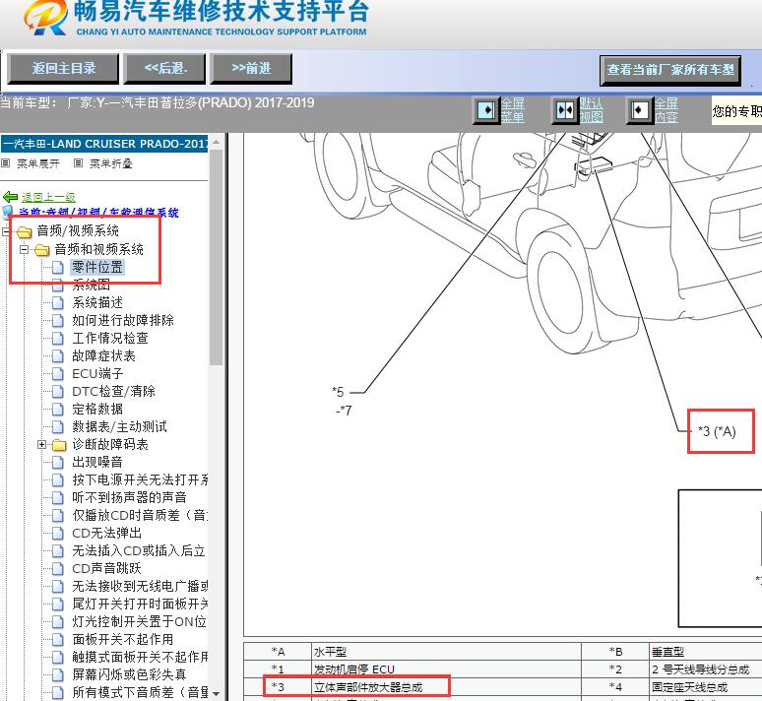
Task: Click the document icon beside 数据表/主动测试
Action: [58, 427]
